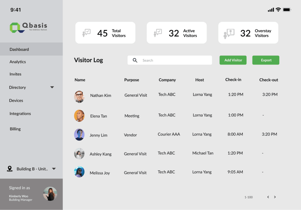The height and width of the screenshot is (210, 301).
Task: Select Invites in the sidebar
Action: (15, 74)
